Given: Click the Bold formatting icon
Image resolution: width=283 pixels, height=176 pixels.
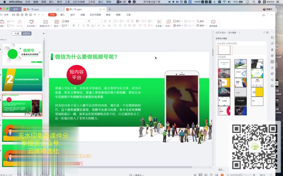Looking at the screenshot, I should 74,26.
